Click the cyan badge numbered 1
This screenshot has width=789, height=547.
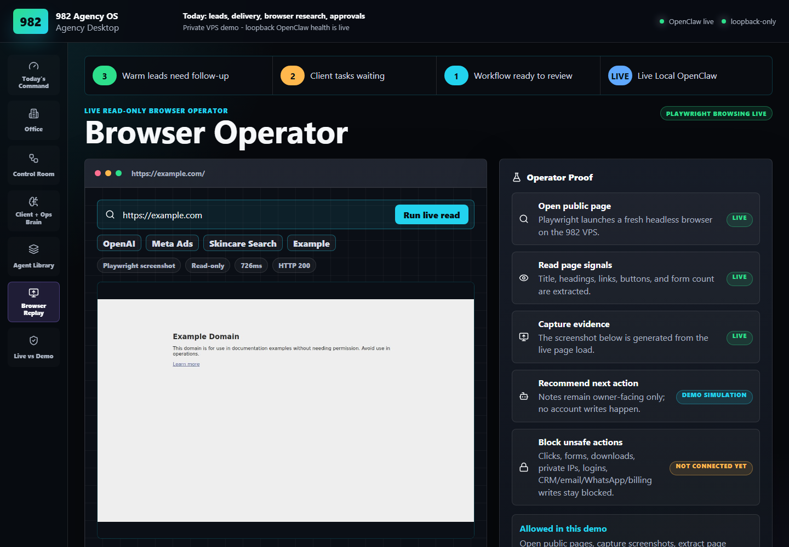coord(456,75)
